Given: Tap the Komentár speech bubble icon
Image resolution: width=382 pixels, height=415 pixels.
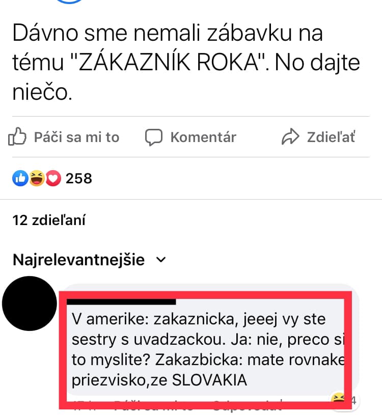Looking at the screenshot, I should tap(153, 137).
